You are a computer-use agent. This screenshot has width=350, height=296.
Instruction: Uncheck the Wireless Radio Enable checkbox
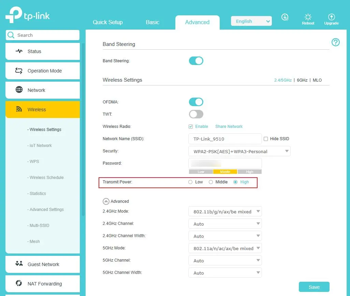point(191,127)
